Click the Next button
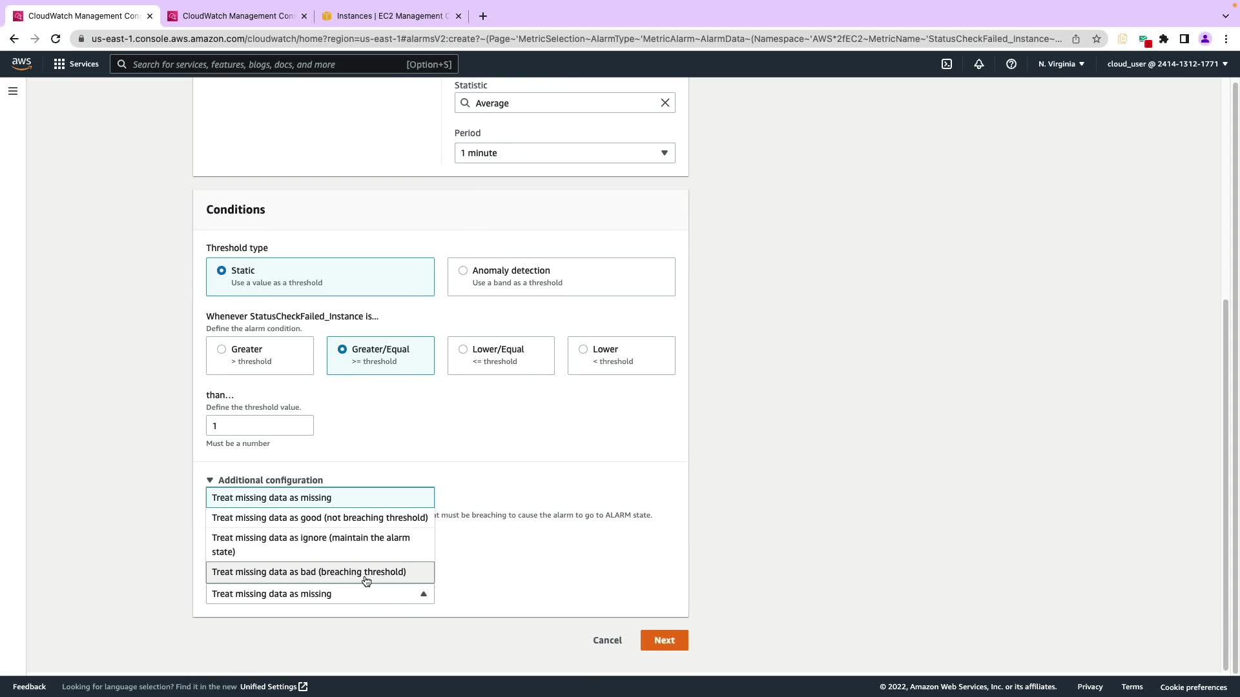1240x697 pixels. [x=664, y=640]
